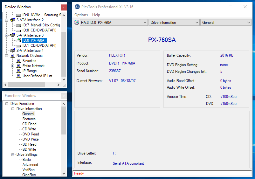Click the User Defined IP List icon
Image resolution: width=255 pixels, height=179 pixels.
pyautogui.click(x=18, y=76)
